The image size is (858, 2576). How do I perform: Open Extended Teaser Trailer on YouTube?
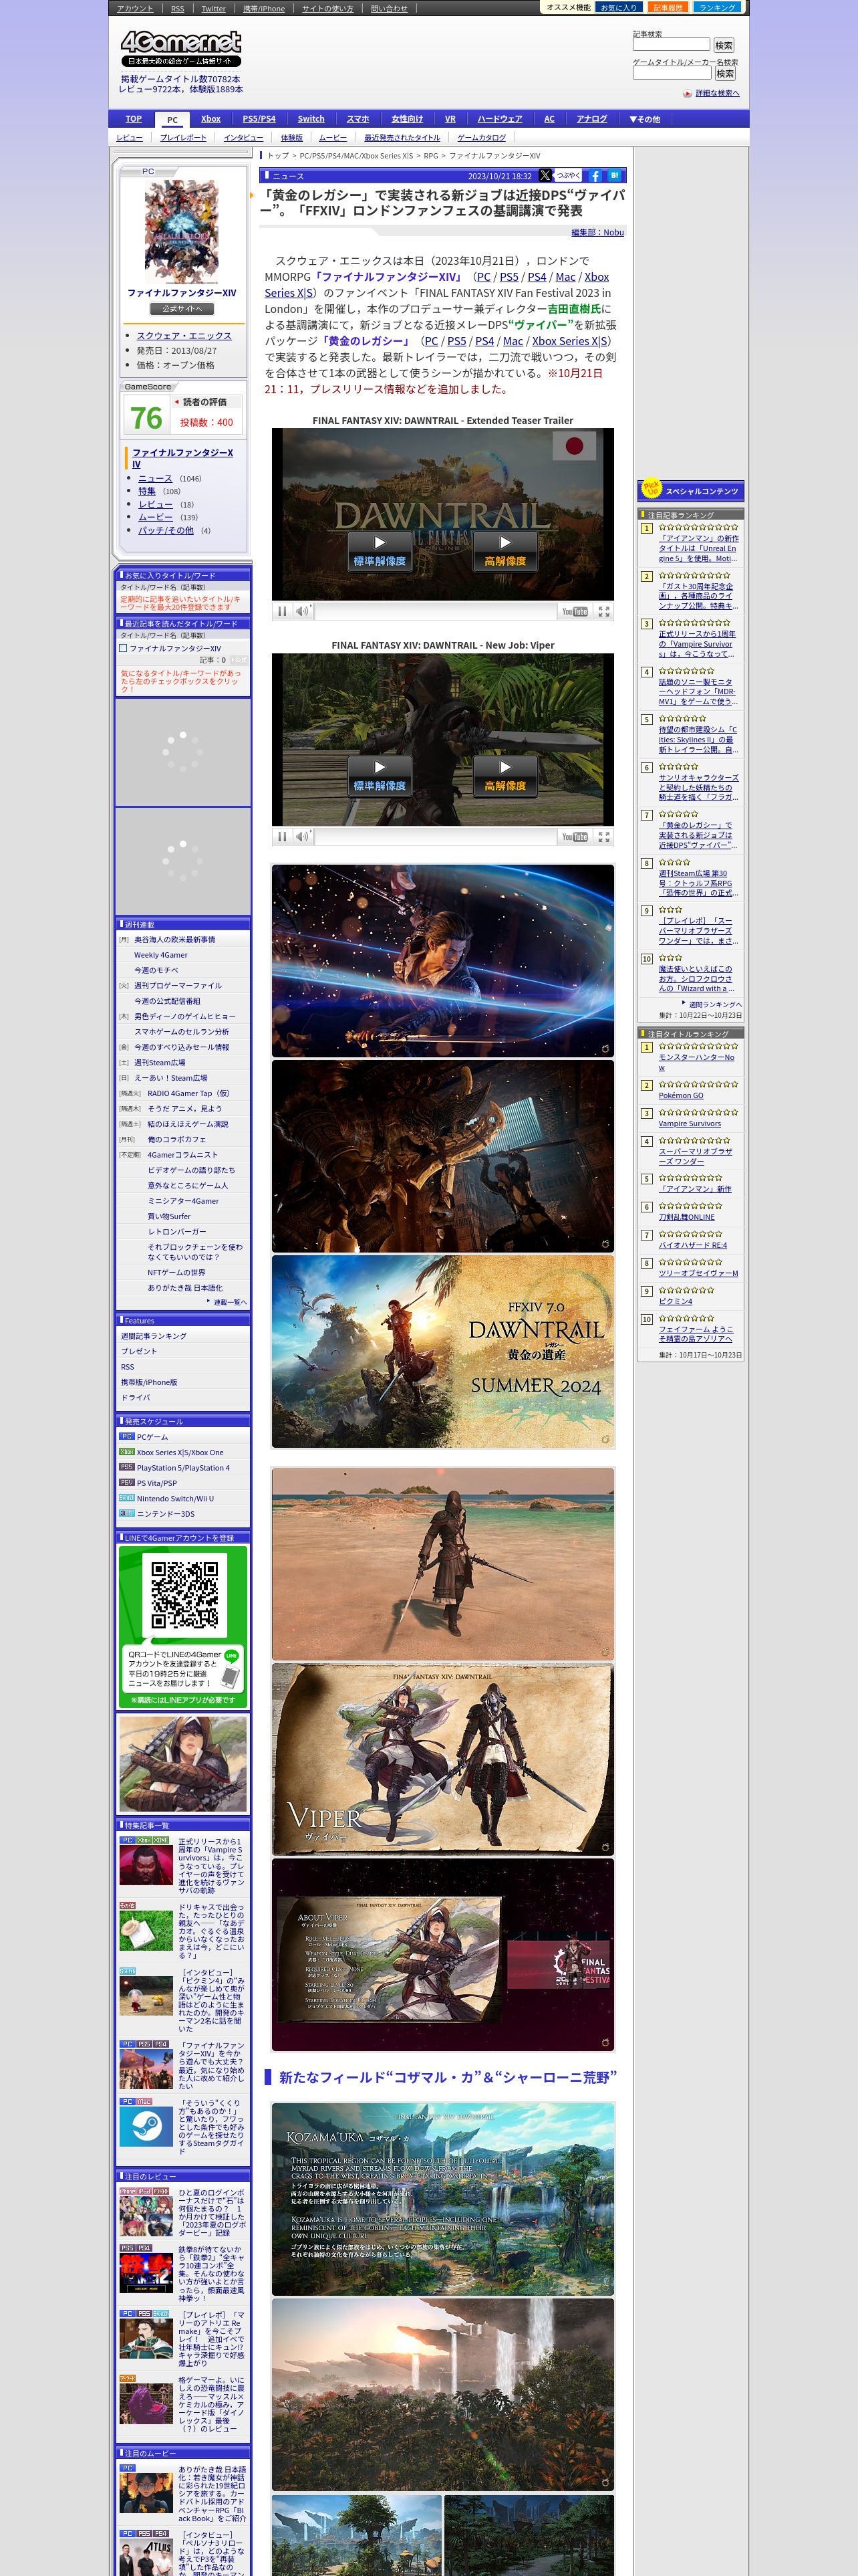click(x=574, y=611)
